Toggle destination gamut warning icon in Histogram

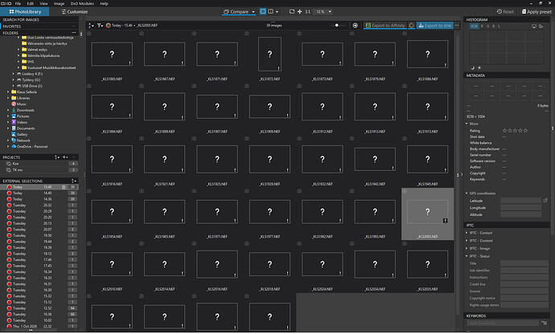[x=541, y=26]
